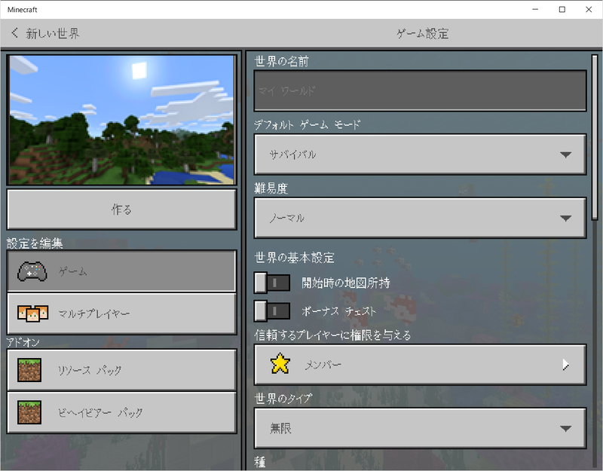The height and width of the screenshot is (471, 603).
Task: Click the grass block icon beside リソース パック
Action: point(29,370)
